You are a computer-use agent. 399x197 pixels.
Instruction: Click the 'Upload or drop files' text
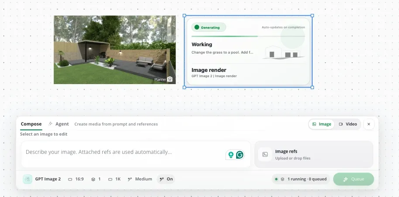tap(292, 158)
